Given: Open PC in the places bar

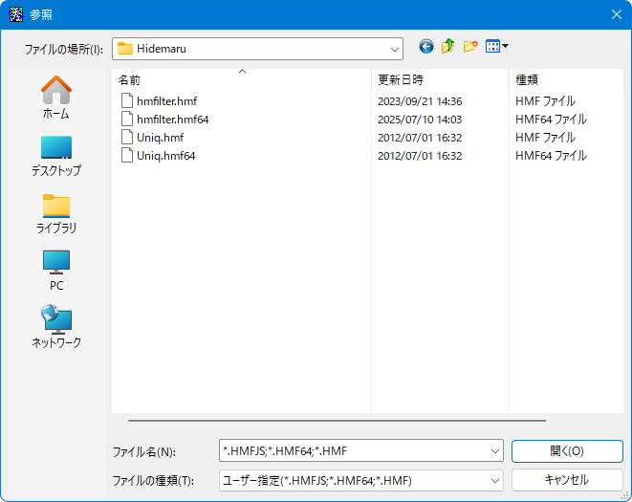Looking at the screenshot, I should pyautogui.click(x=56, y=271).
